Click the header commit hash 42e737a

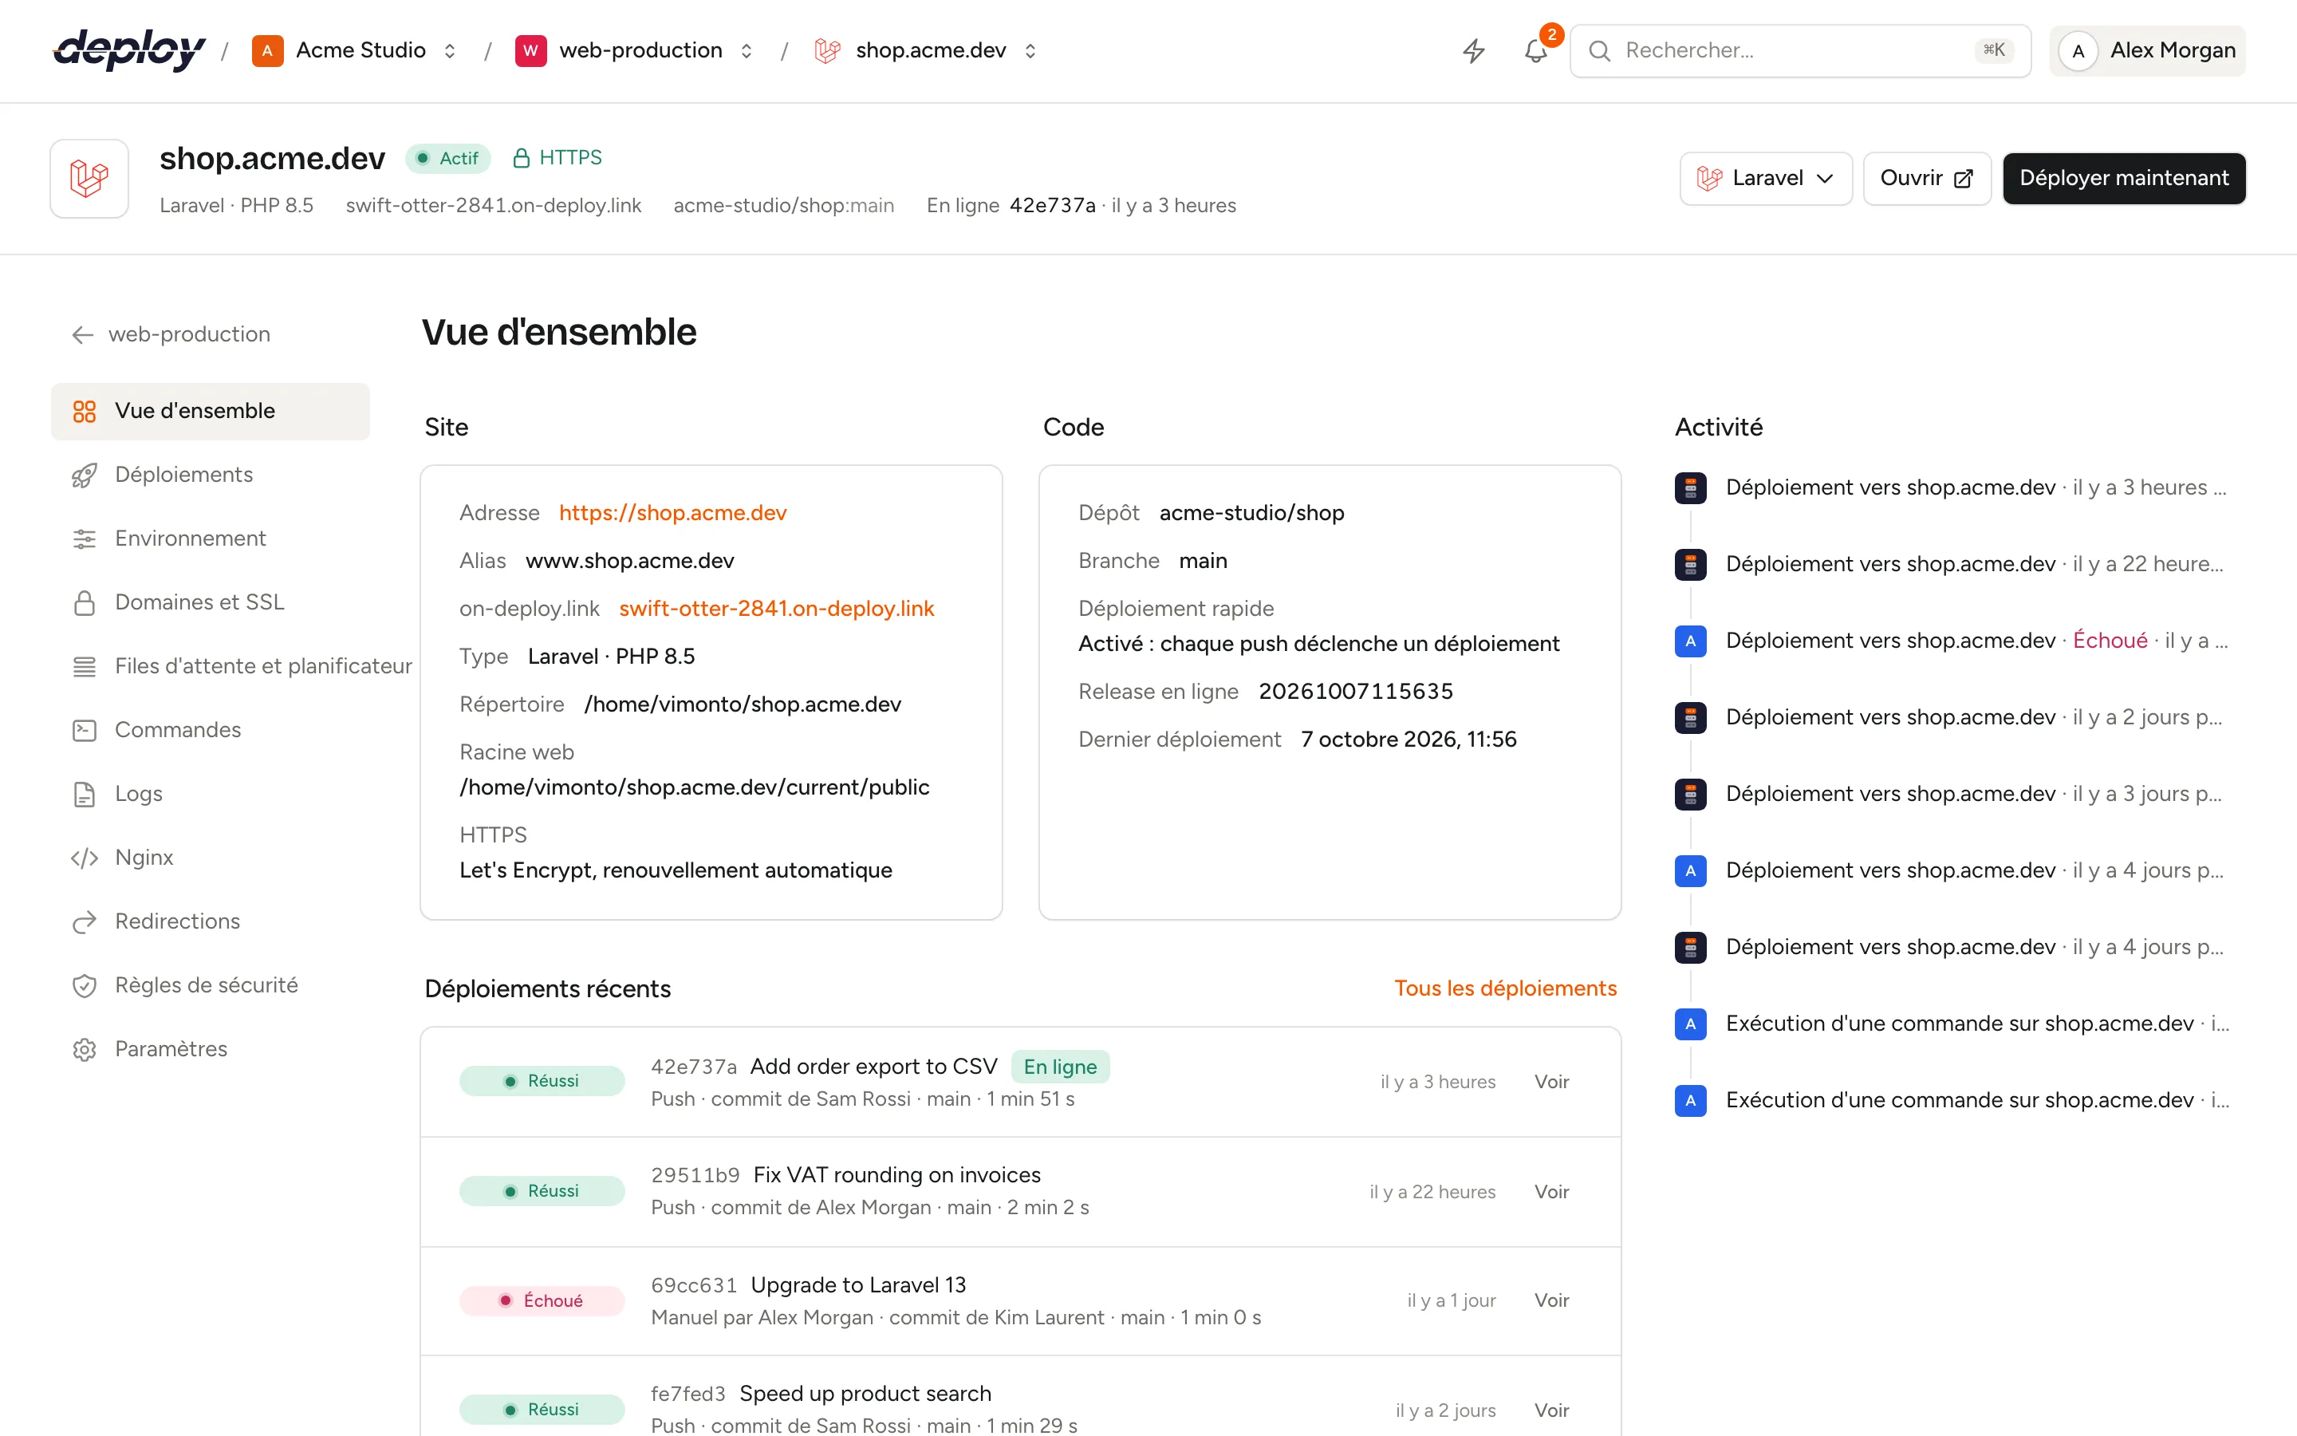(x=1052, y=206)
